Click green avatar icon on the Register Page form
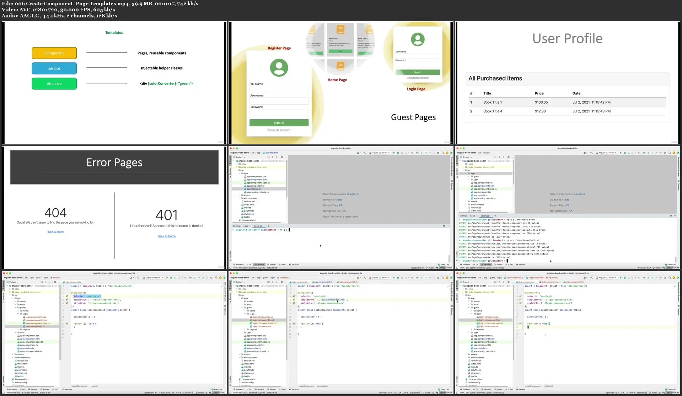Image resolution: width=682 pixels, height=396 pixels. pyautogui.click(x=279, y=67)
